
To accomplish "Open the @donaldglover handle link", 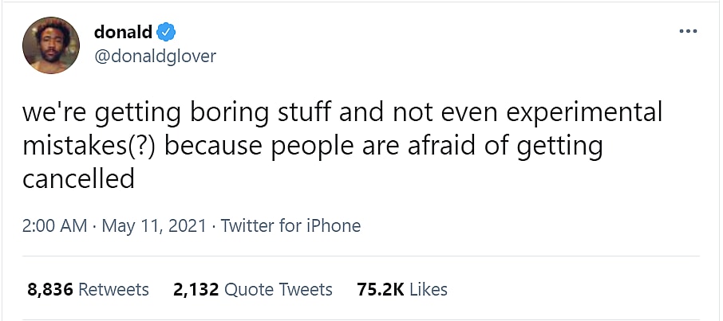I will coord(154,56).
